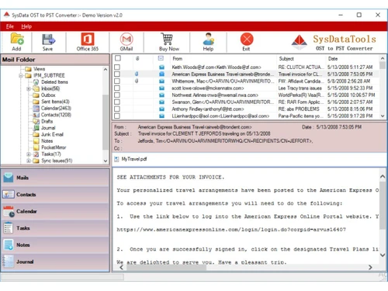Click envelope icon on Northwest Airlines row

pyautogui.click(x=161, y=95)
